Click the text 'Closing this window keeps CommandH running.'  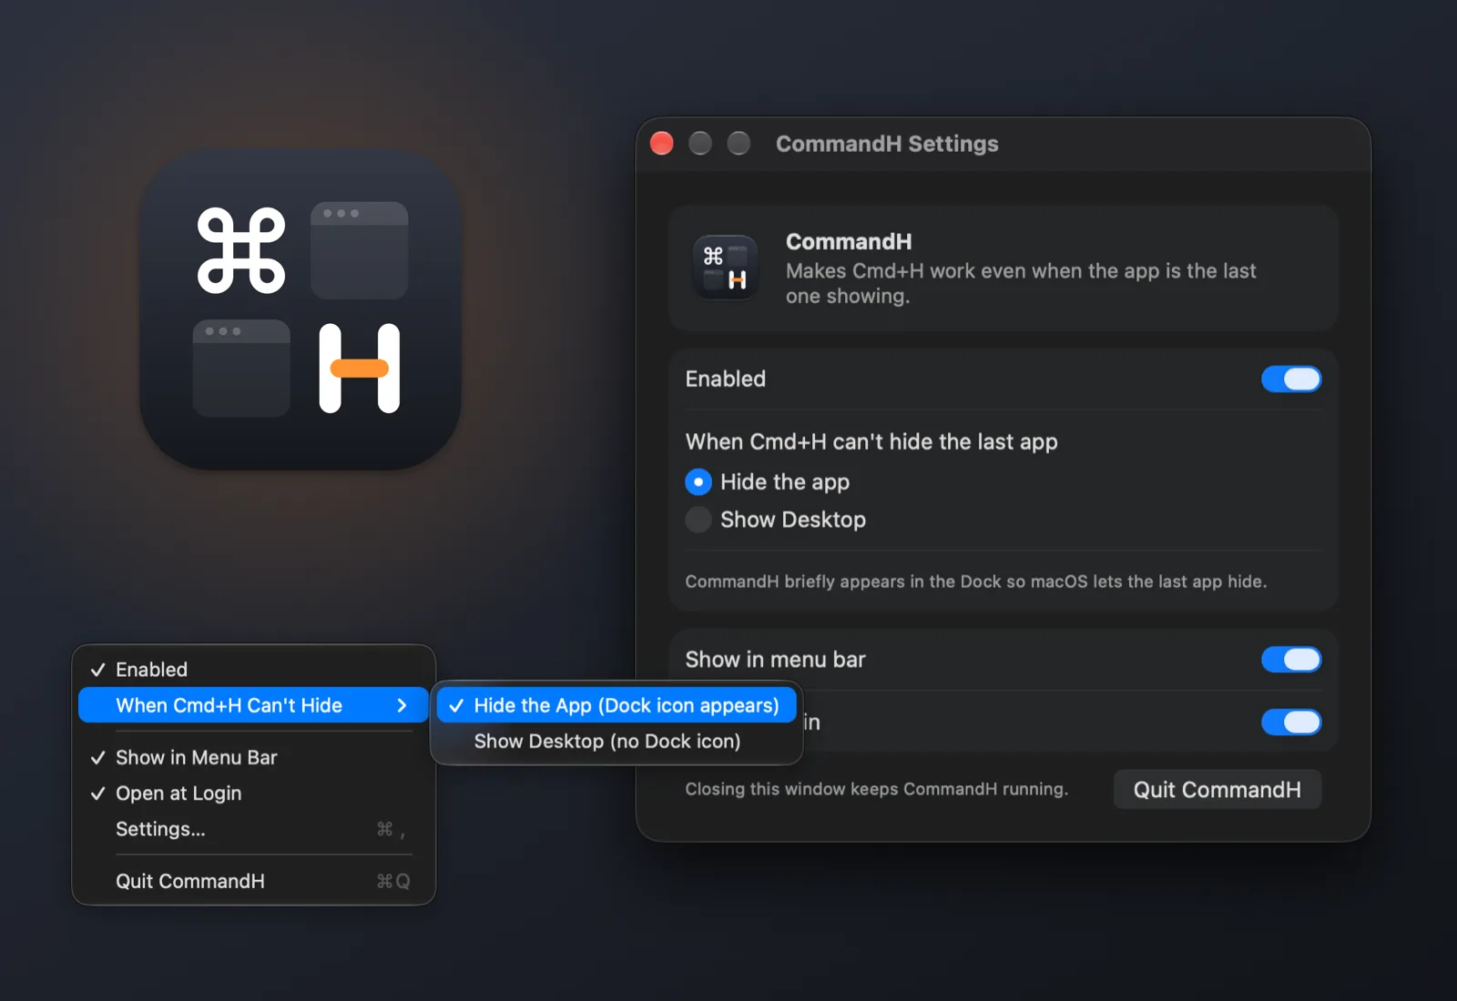[876, 789]
